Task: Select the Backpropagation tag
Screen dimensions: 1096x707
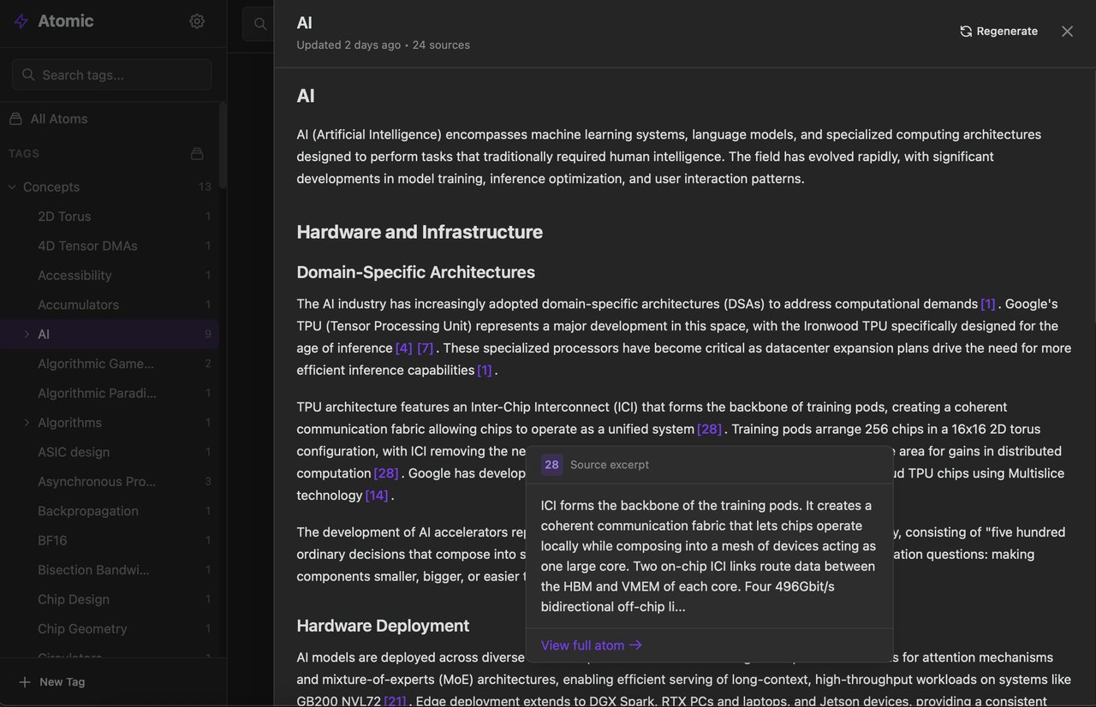Action: click(88, 509)
